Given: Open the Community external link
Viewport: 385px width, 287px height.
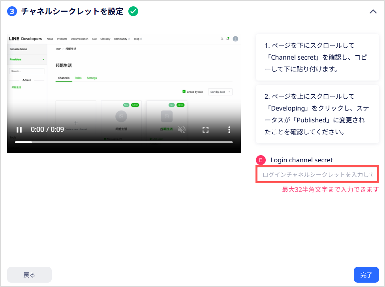Looking at the screenshot, I should (x=122, y=39).
